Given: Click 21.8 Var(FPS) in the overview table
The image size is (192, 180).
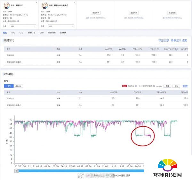Looking at the screenshot, I should 122,55.
